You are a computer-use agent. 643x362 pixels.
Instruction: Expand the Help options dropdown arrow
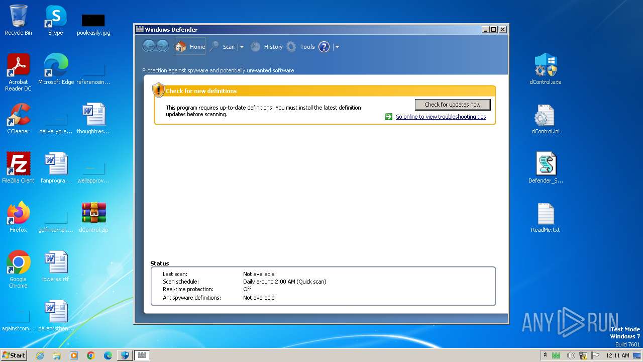coord(337,47)
